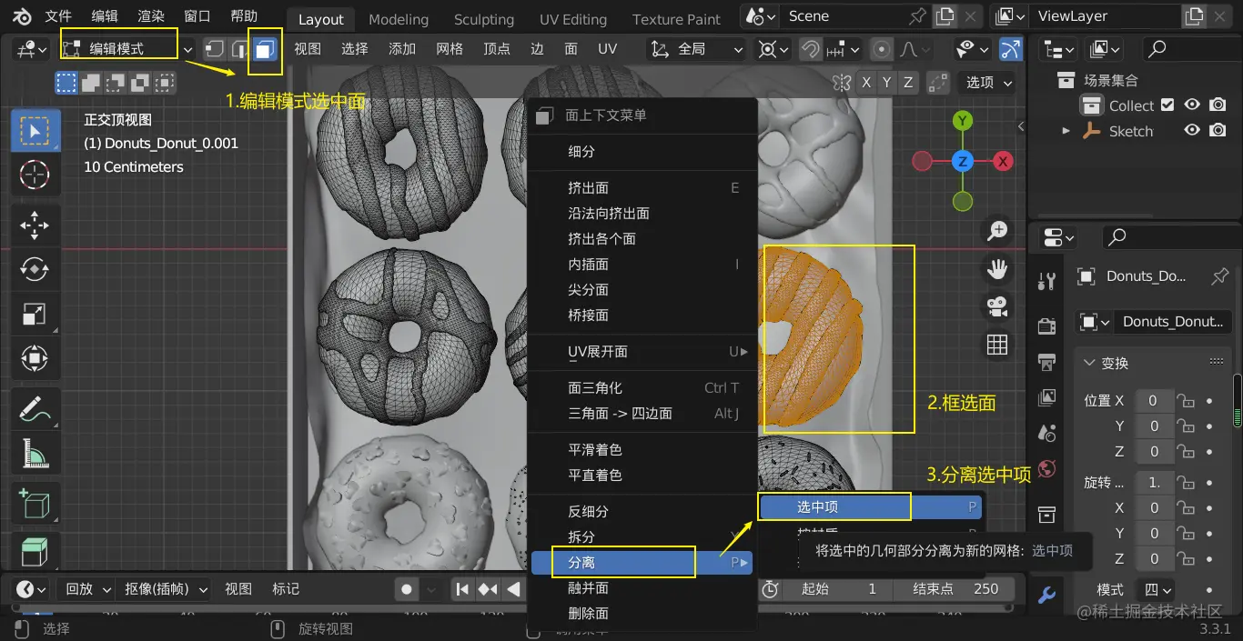Image resolution: width=1243 pixels, height=641 pixels.
Task: Open viewport visibility eye dropdown
Action: click(972, 49)
